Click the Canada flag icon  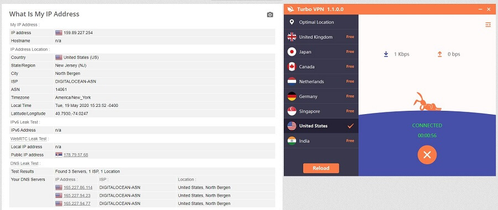[292, 67]
